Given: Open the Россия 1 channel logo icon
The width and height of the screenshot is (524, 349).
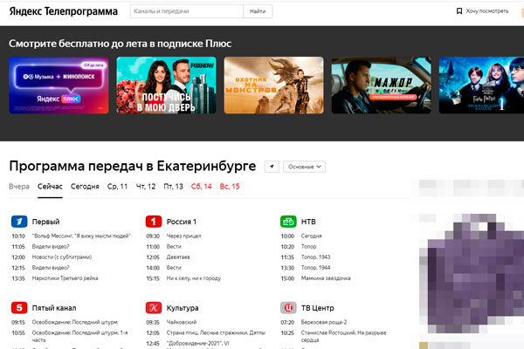Looking at the screenshot, I should [154, 222].
